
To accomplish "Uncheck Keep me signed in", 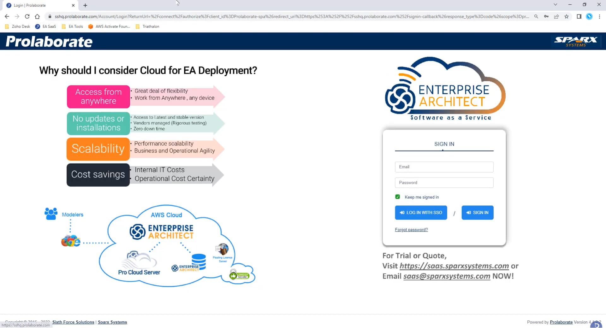I will point(397,196).
